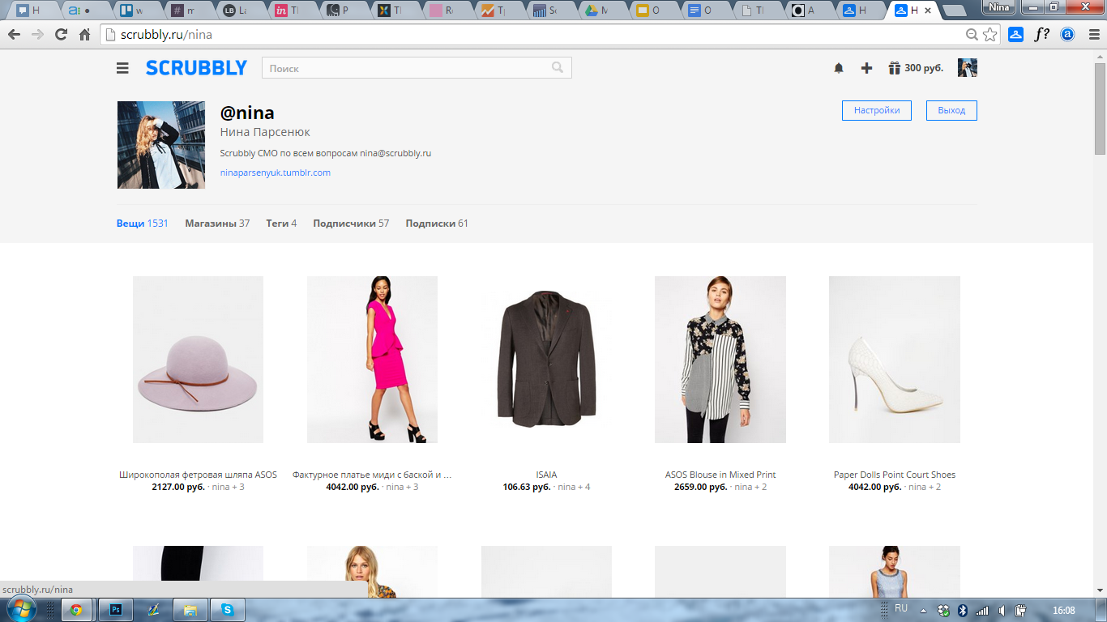Open ASOS Blouse in Mixed Print title

[720, 475]
